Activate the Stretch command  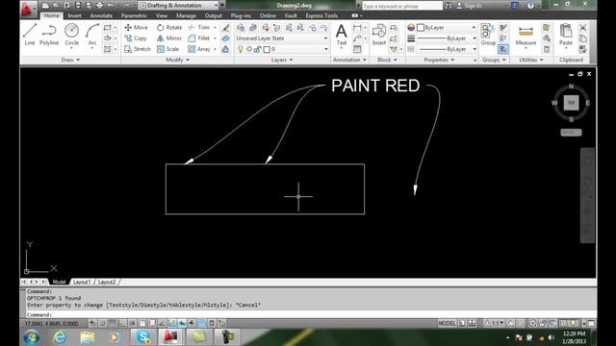[x=138, y=49]
